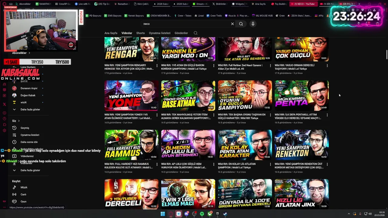The image size is (388, 218).
Task: Switch to channel Ana Sayfa tab
Action: [x=111, y=33]
